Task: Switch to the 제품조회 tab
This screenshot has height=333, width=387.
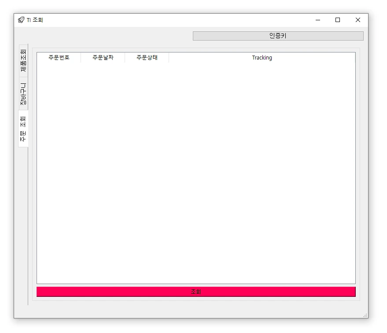Action: point(23,60)
